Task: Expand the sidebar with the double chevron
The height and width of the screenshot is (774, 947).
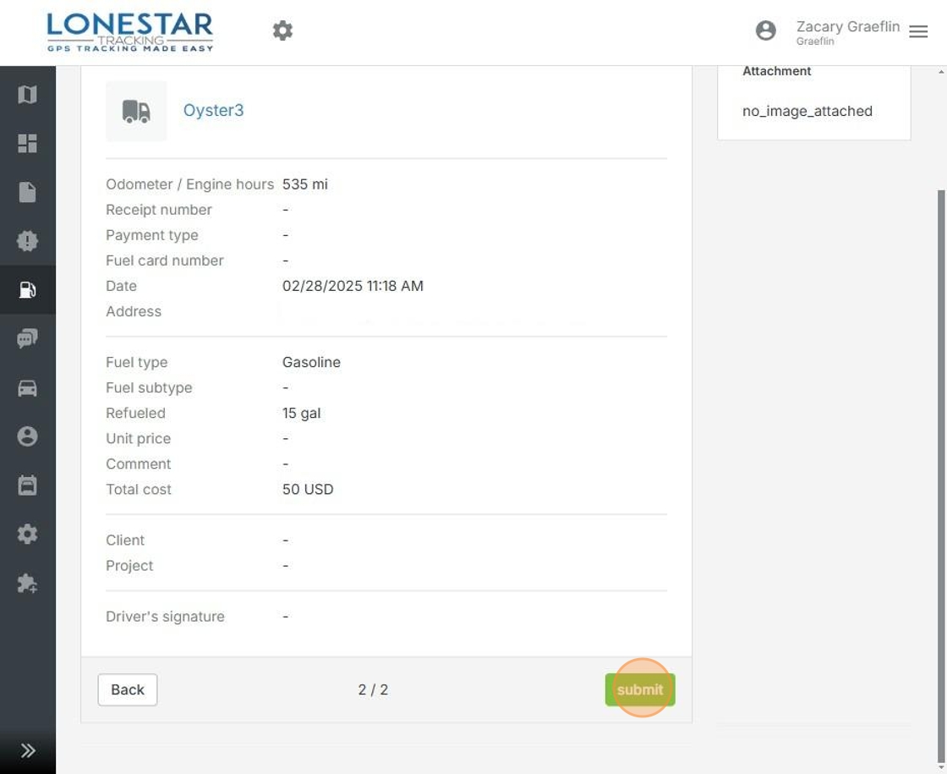Action: point(27,750)
